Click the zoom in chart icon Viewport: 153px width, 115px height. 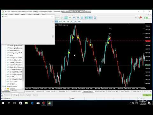74,18
